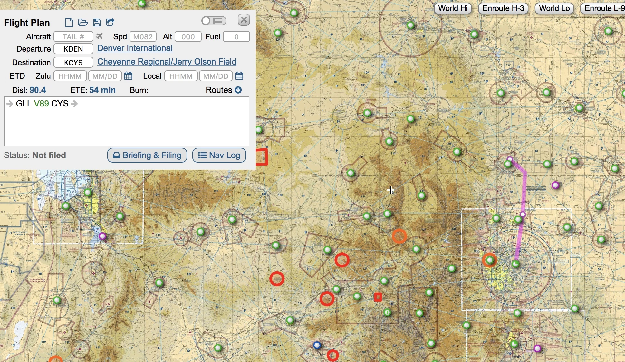The width and height of the screenshot is (625, 362).
Task: Click the KDEN departure input field
Action: click(x=73, y=49)
